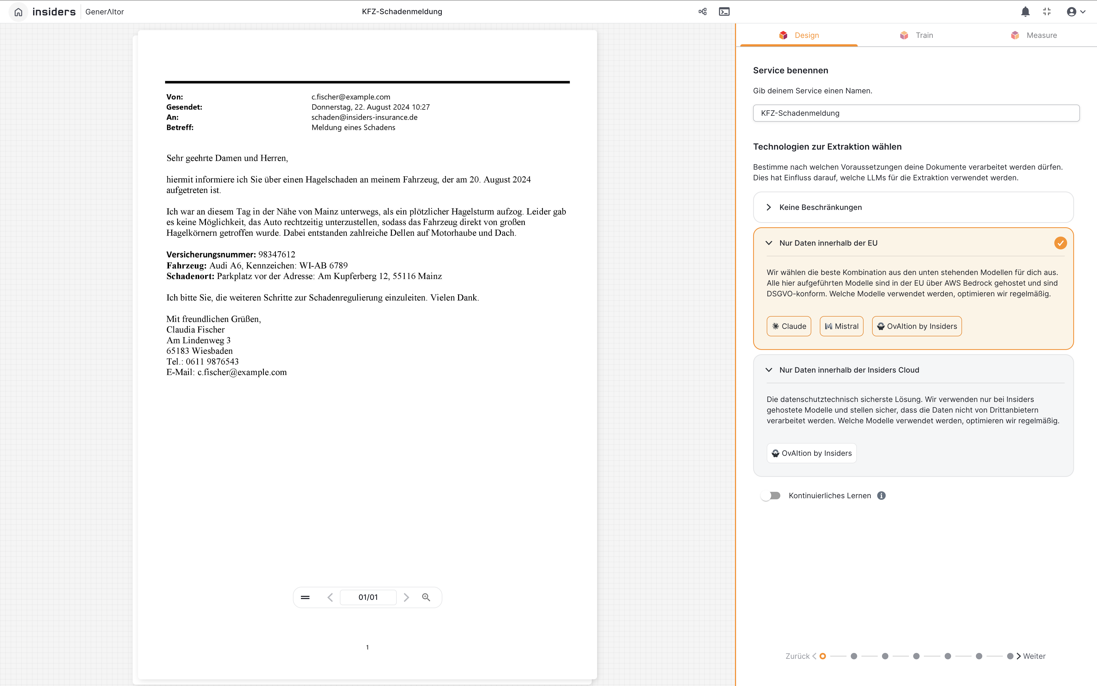Uncheck the orange EU option checkmark

tap(1060, 243)
